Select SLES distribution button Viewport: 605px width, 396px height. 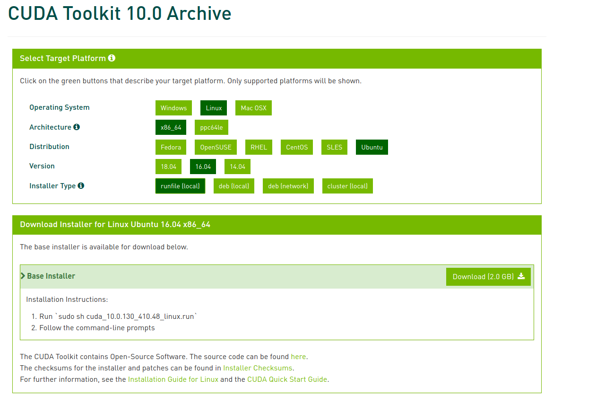(x=334, y=147)
